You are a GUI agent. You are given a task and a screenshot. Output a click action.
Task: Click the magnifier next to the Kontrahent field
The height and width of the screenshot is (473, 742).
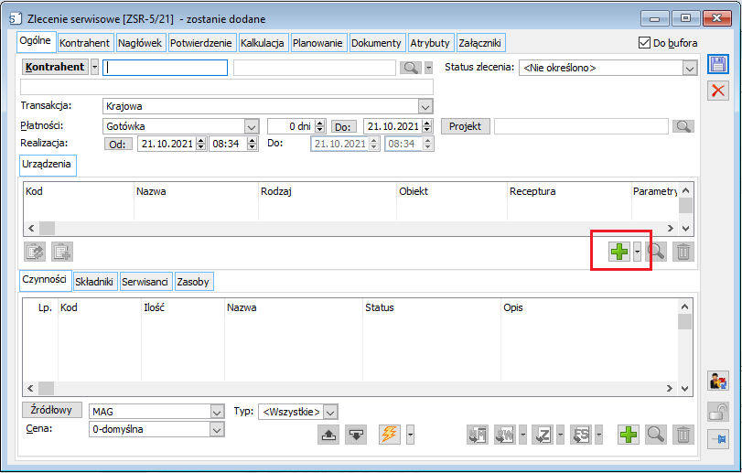[x=410, y=68]
